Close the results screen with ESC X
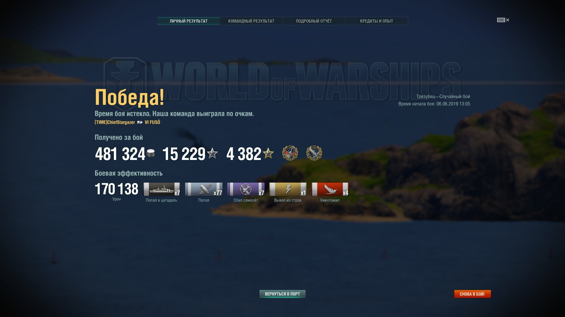The image size is (565, 317). pos(503,20)
